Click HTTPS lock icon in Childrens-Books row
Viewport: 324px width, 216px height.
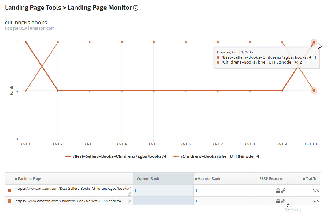[x=278, y=201]
